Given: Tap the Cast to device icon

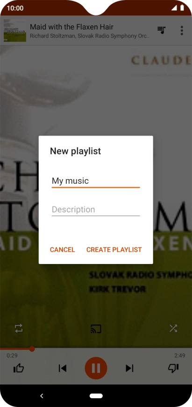Looking at the screenshot, I should [96, 329].
